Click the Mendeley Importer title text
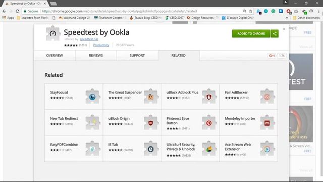The height and width of the screenshot is (182, 323). tap(240, 118)
